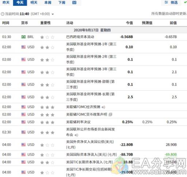The image size is (187, 177).
Task: Open the 巴西跨境资本流动 event
Action: click(x=80, y=37)
